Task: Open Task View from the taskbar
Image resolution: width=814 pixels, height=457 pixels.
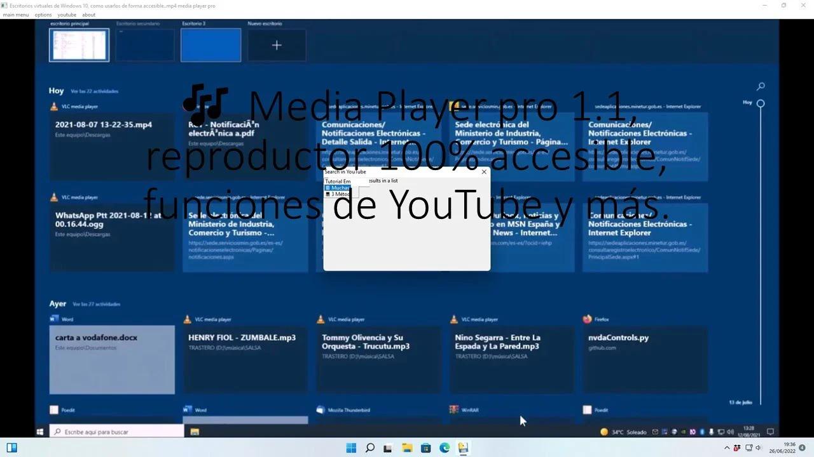Action: tap(388, 448)
